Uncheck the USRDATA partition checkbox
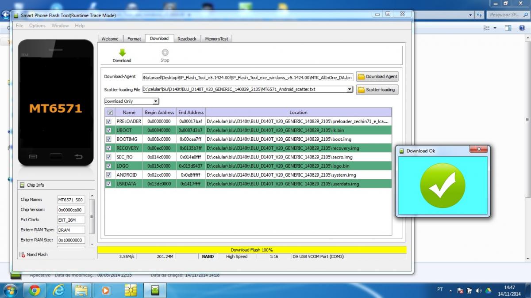This screenshot has width=531, height=298. pyautogui.click(x=109, y=184)
